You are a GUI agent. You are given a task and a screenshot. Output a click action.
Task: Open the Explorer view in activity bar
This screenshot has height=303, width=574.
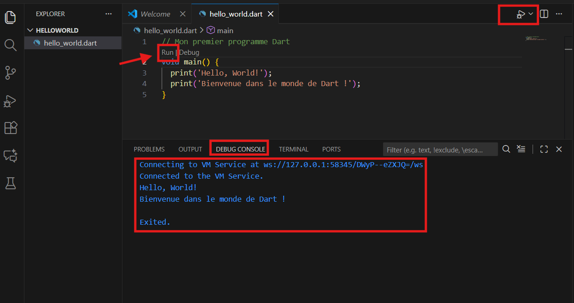(10, 17)
